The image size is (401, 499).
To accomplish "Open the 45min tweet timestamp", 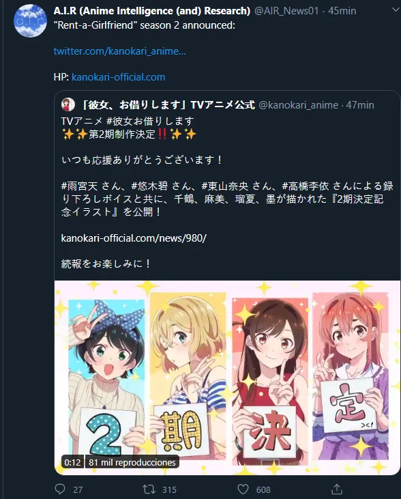I will (x=342, y=11).
